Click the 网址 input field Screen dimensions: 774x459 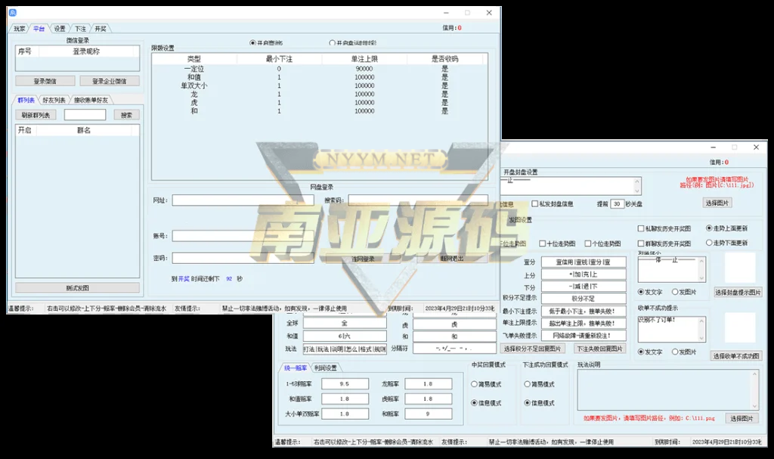click(x=243, y=200)
